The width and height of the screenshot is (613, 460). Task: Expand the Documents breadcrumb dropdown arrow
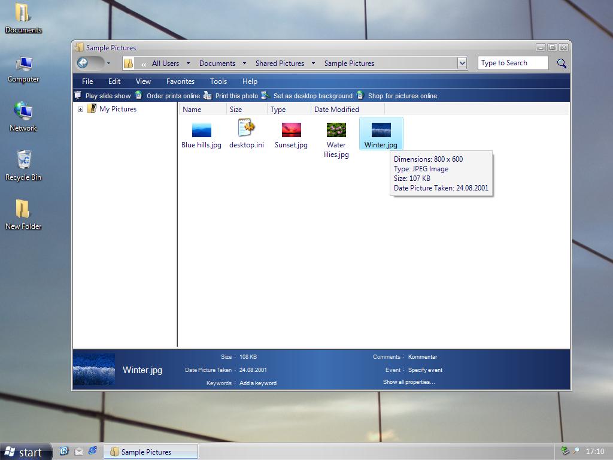tap(244, 63)
